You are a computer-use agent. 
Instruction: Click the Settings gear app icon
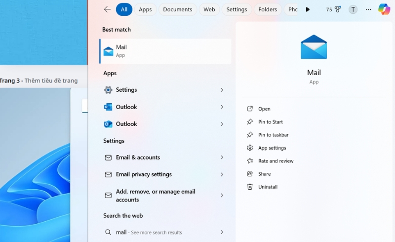108,90
